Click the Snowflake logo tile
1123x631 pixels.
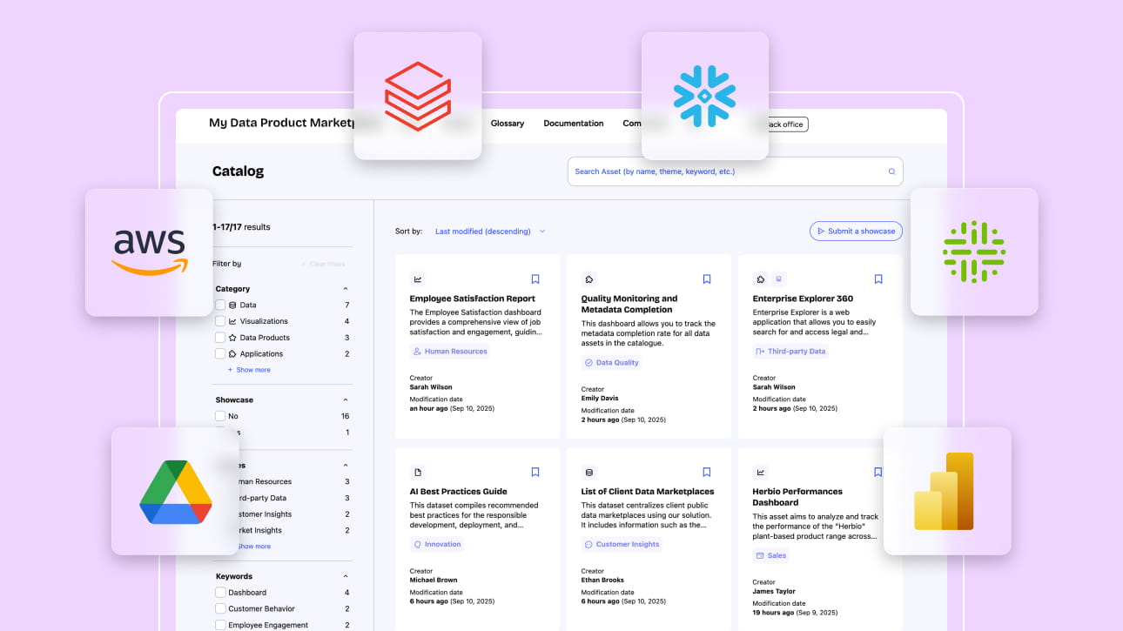pos(704,96)
